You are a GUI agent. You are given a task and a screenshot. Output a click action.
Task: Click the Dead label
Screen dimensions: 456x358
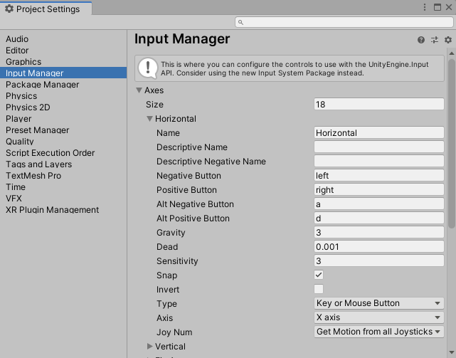pyautogui.click(x=167, y=247)
